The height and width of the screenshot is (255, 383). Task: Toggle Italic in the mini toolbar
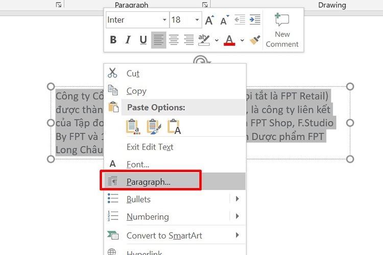(x=128, y=40)
